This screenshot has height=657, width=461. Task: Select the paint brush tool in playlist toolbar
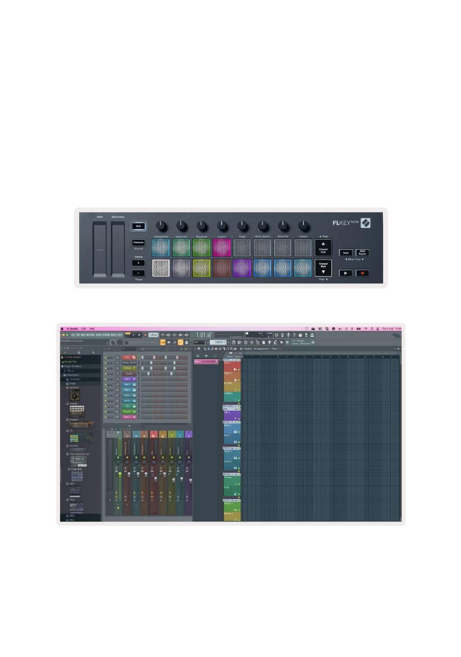[x=208, y=348]
